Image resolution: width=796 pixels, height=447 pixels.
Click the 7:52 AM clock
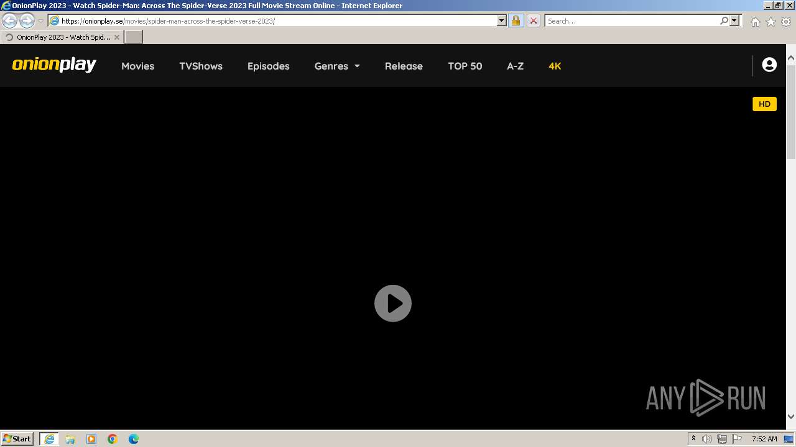point(764,439)
